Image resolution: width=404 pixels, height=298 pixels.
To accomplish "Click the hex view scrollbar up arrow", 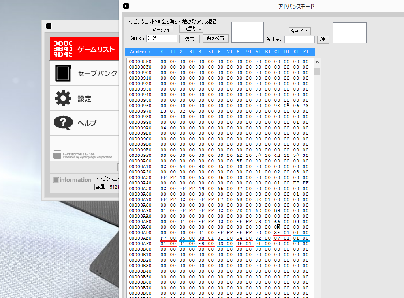I will (318, 62).
